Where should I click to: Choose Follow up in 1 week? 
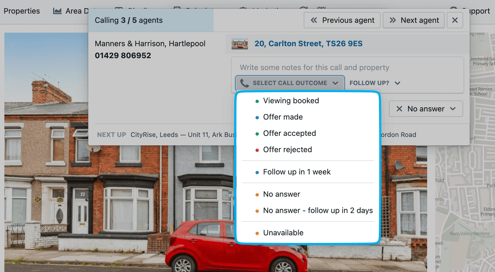[297, 172]
